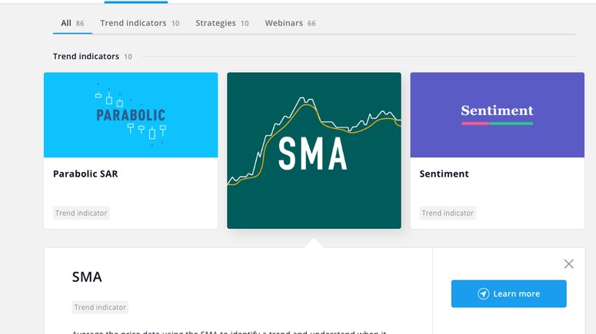This screenshot has width=596, height=334.
Task: Click the Trend indicator tag under Sentiment
Action: (448, 213)
